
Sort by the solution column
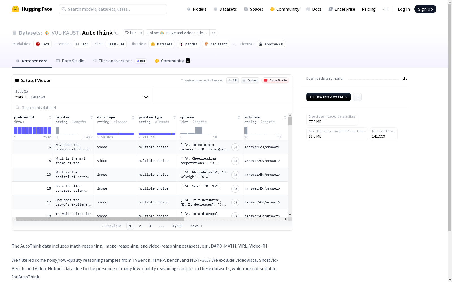[285, 117]
